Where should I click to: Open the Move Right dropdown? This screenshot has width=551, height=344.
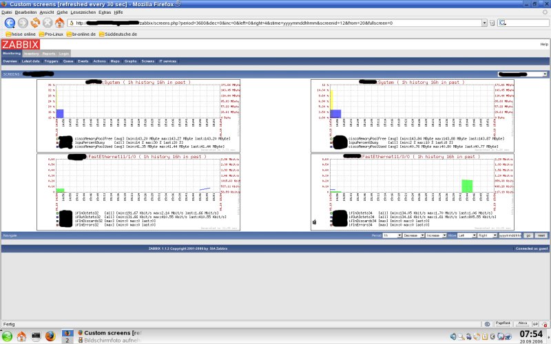[x=487, y=235]
